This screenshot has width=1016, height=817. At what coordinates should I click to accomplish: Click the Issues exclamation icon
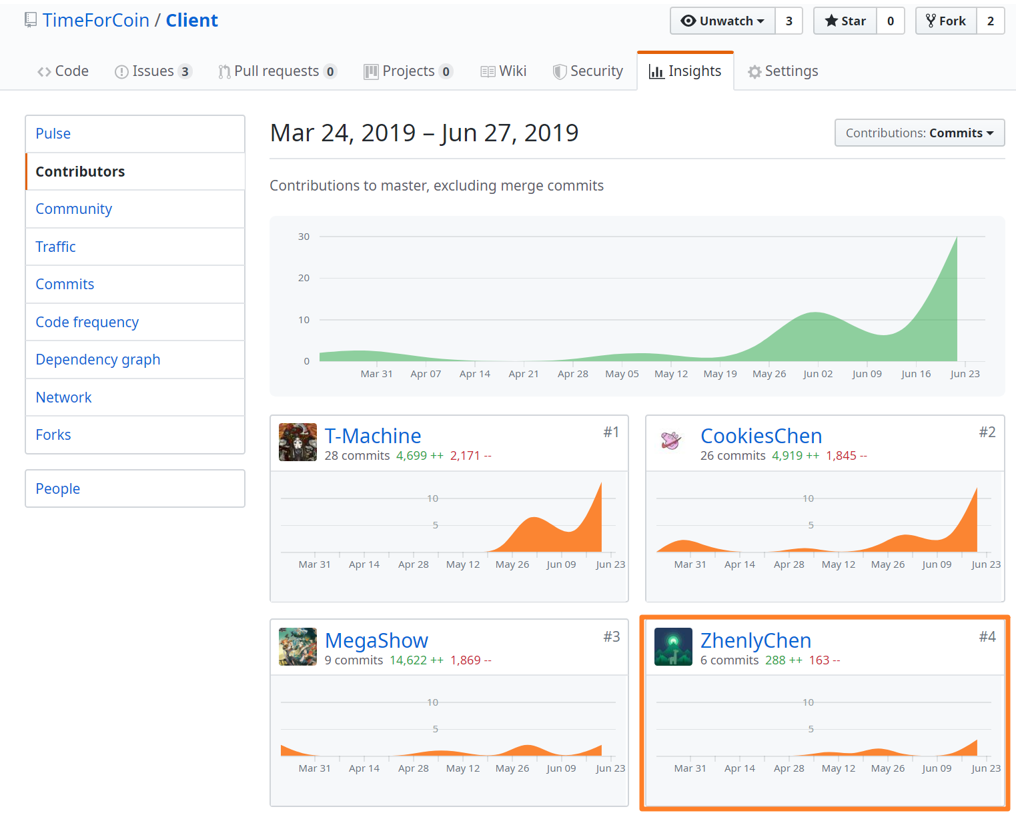(121, 72)
